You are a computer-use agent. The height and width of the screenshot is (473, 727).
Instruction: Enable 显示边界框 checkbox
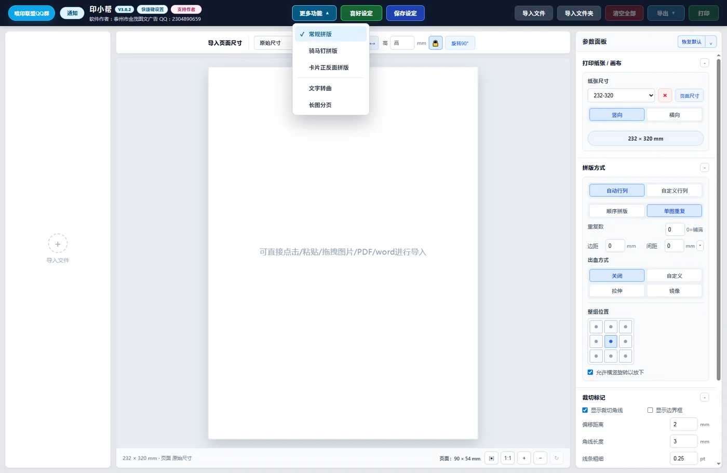coord(650,410)
